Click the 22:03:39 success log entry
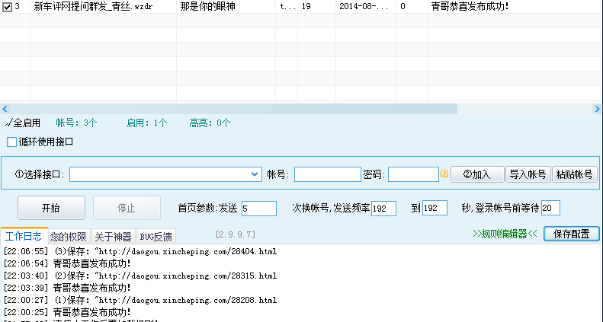The height and width of the screenshot is (322, 603). point(67,288)
